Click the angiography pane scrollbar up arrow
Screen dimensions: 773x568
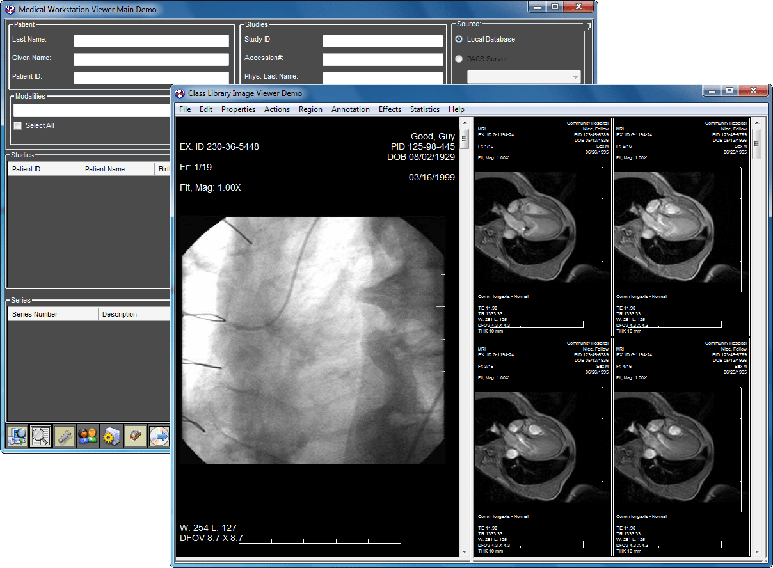pyautogui.click(x=464, y=122)
